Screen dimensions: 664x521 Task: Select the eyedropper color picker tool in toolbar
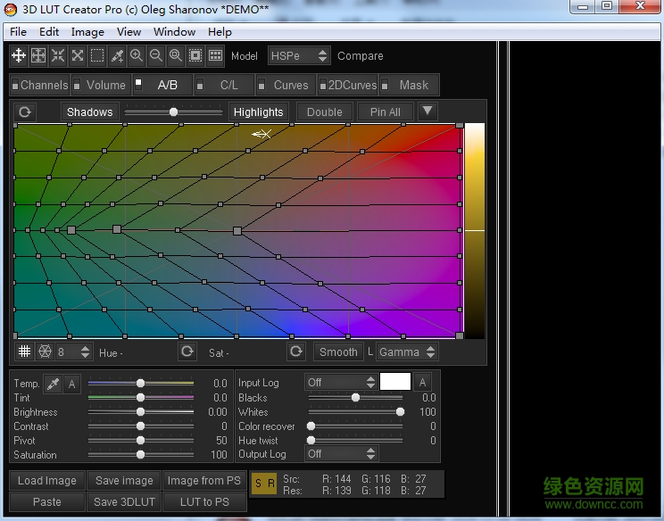point(117,55)
